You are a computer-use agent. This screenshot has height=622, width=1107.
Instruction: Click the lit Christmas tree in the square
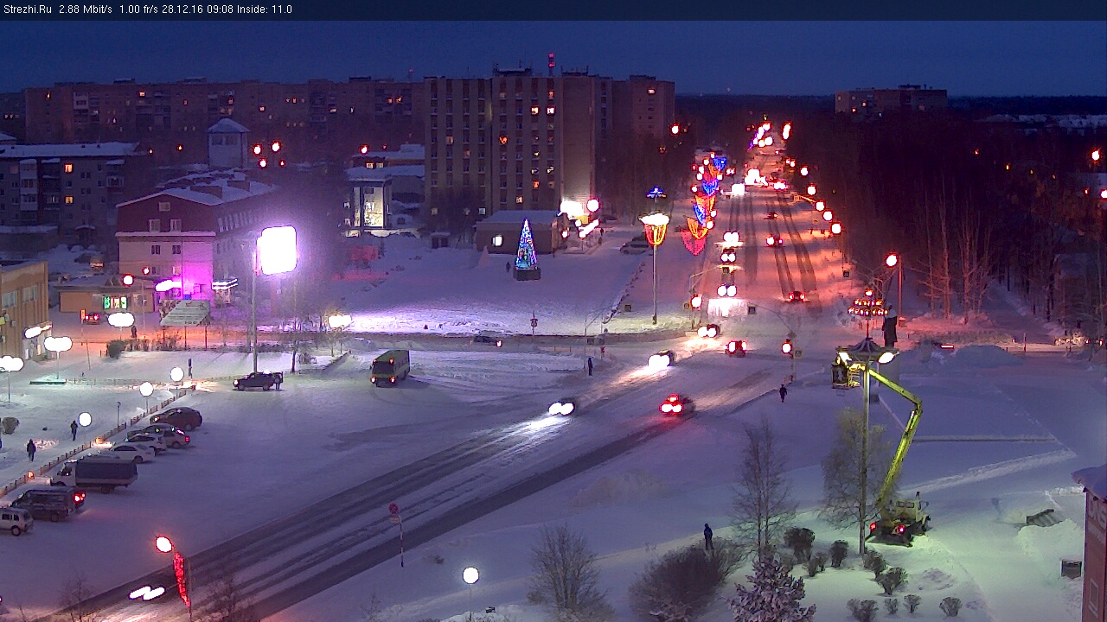click(526, 250)
